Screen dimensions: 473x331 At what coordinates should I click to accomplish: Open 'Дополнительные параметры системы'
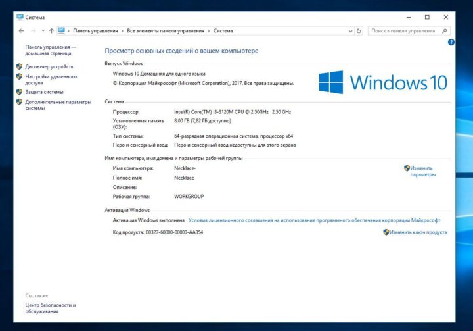[x=58, y=105]
